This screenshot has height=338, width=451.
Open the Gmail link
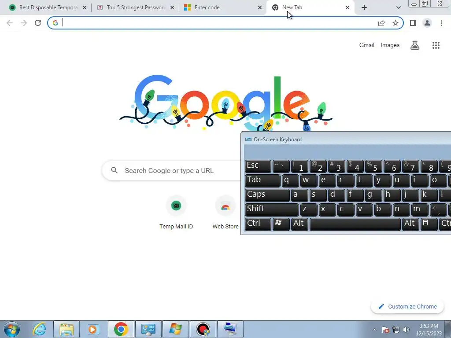[366, 45]
